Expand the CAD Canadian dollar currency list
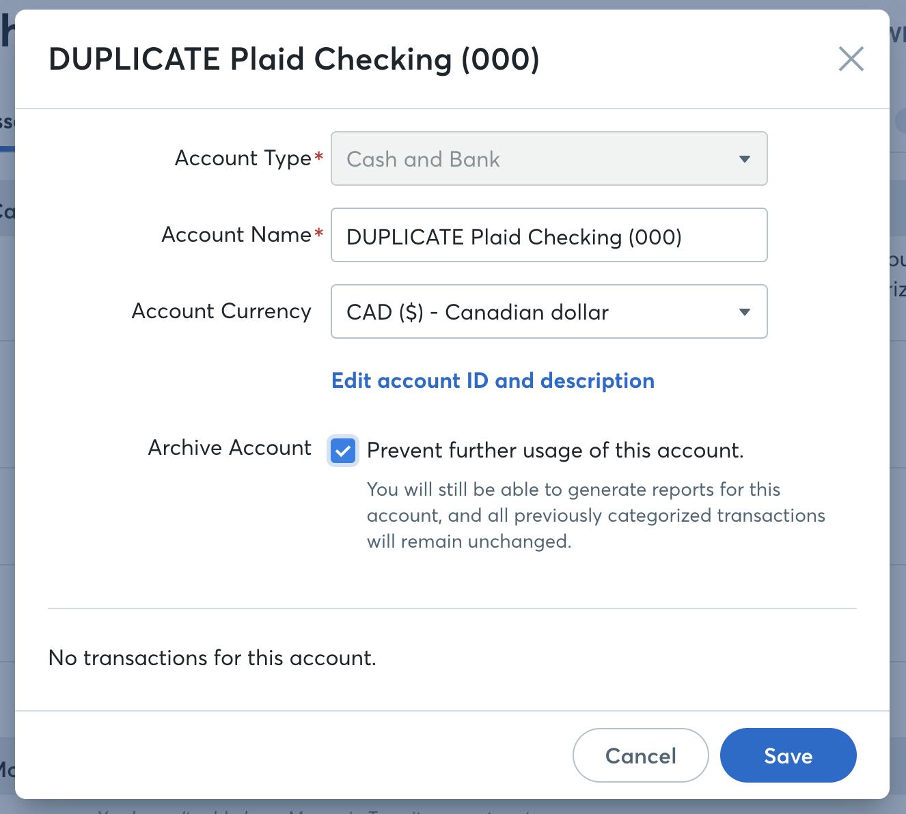Viewport: 906px width, 814px height. [549, 311]
